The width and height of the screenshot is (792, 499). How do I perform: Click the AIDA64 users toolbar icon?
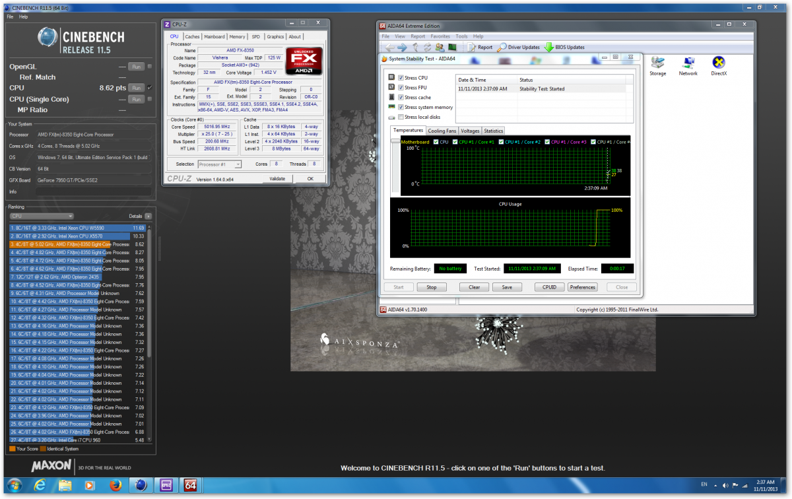coord(440,48)
